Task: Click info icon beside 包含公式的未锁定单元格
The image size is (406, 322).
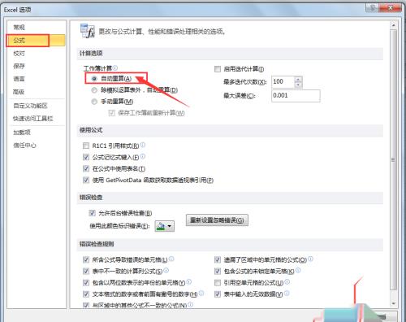Action: point(298,270)
